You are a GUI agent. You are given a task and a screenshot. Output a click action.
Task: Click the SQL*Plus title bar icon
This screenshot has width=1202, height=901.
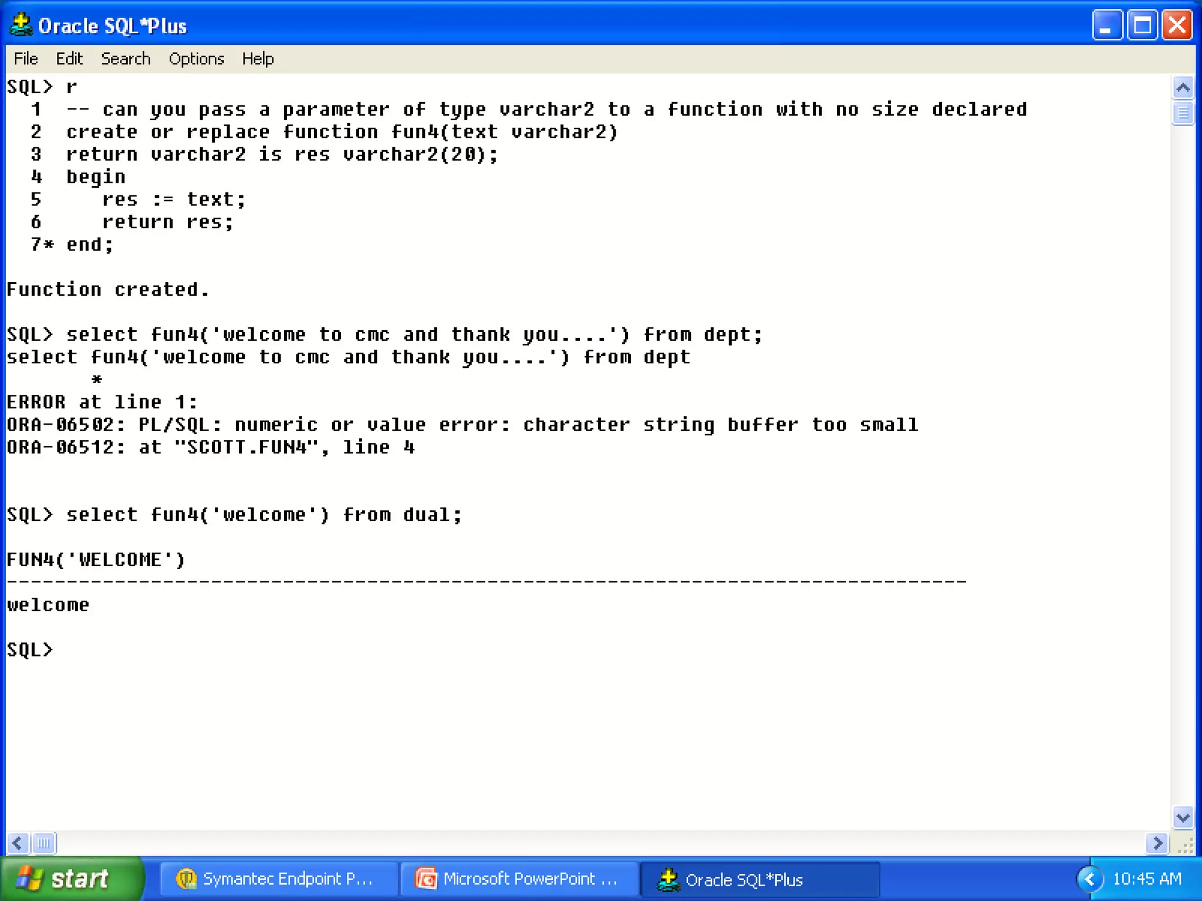click(21, 25)
